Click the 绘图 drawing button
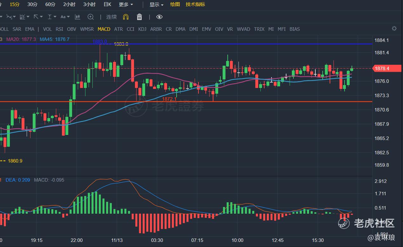This screenshot has width=403, height=247. pos(175,4)
